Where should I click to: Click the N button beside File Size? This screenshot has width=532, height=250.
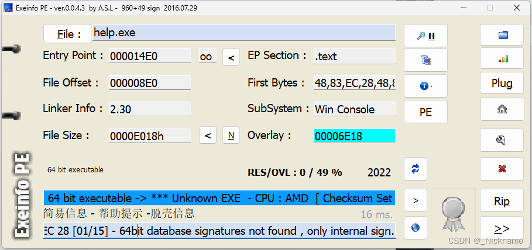(231, 135)
